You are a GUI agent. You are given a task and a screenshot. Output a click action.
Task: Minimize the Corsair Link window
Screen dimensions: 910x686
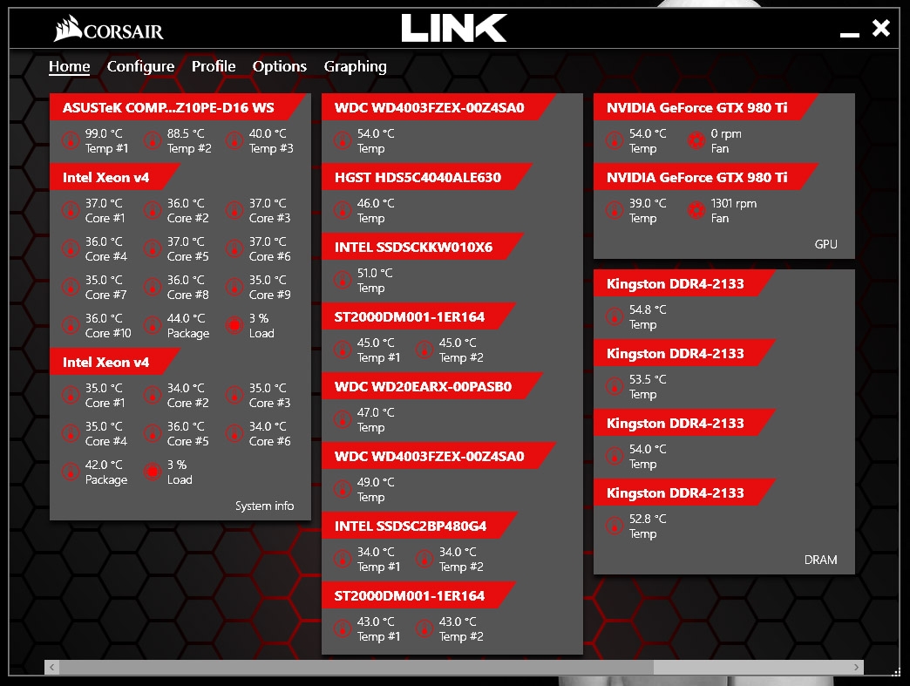click(x=850, y=35)
